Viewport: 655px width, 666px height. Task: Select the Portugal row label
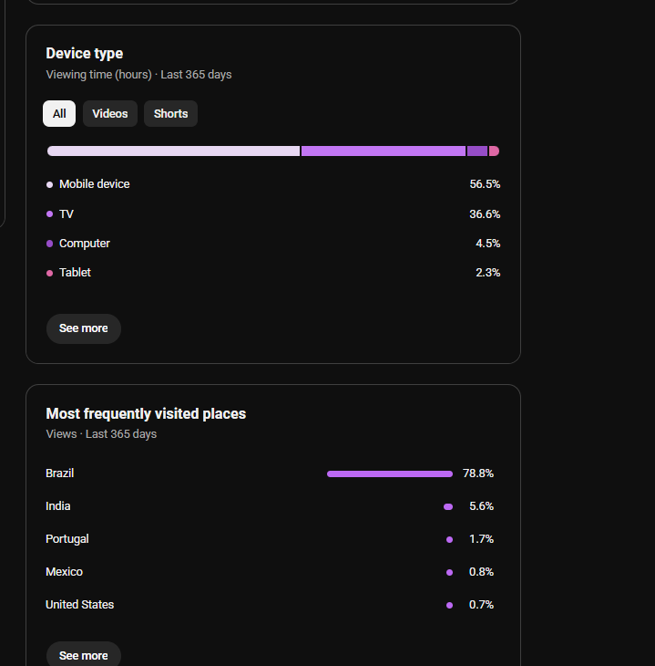point(67,538)
